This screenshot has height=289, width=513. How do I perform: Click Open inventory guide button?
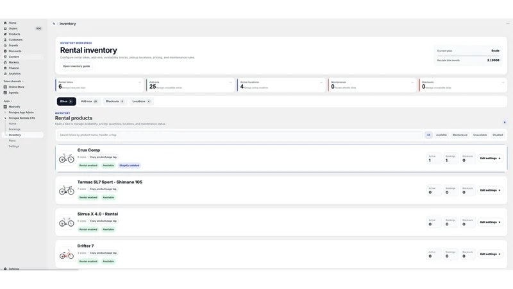pyautogui.click(x=76, y=66)
